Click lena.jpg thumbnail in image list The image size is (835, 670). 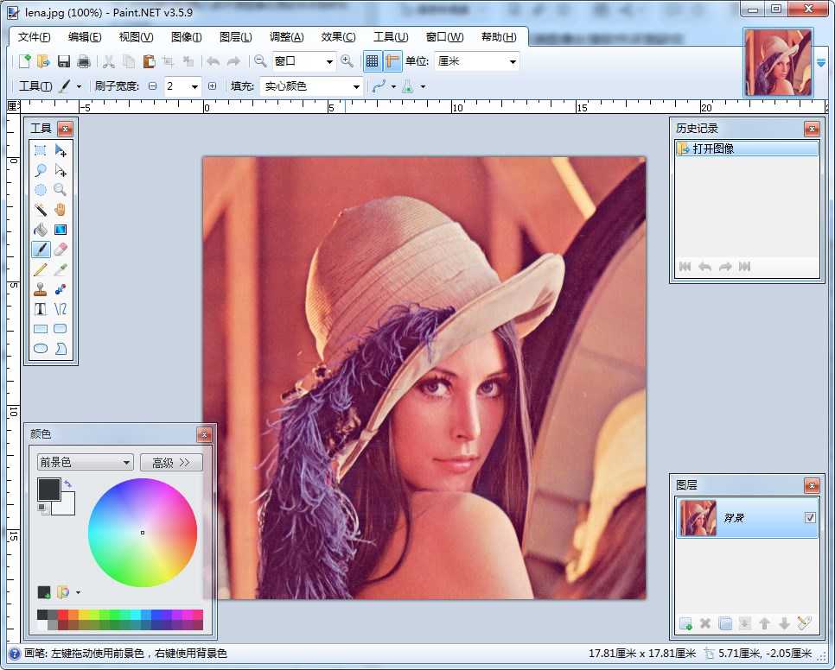click(x=778, y=62)
